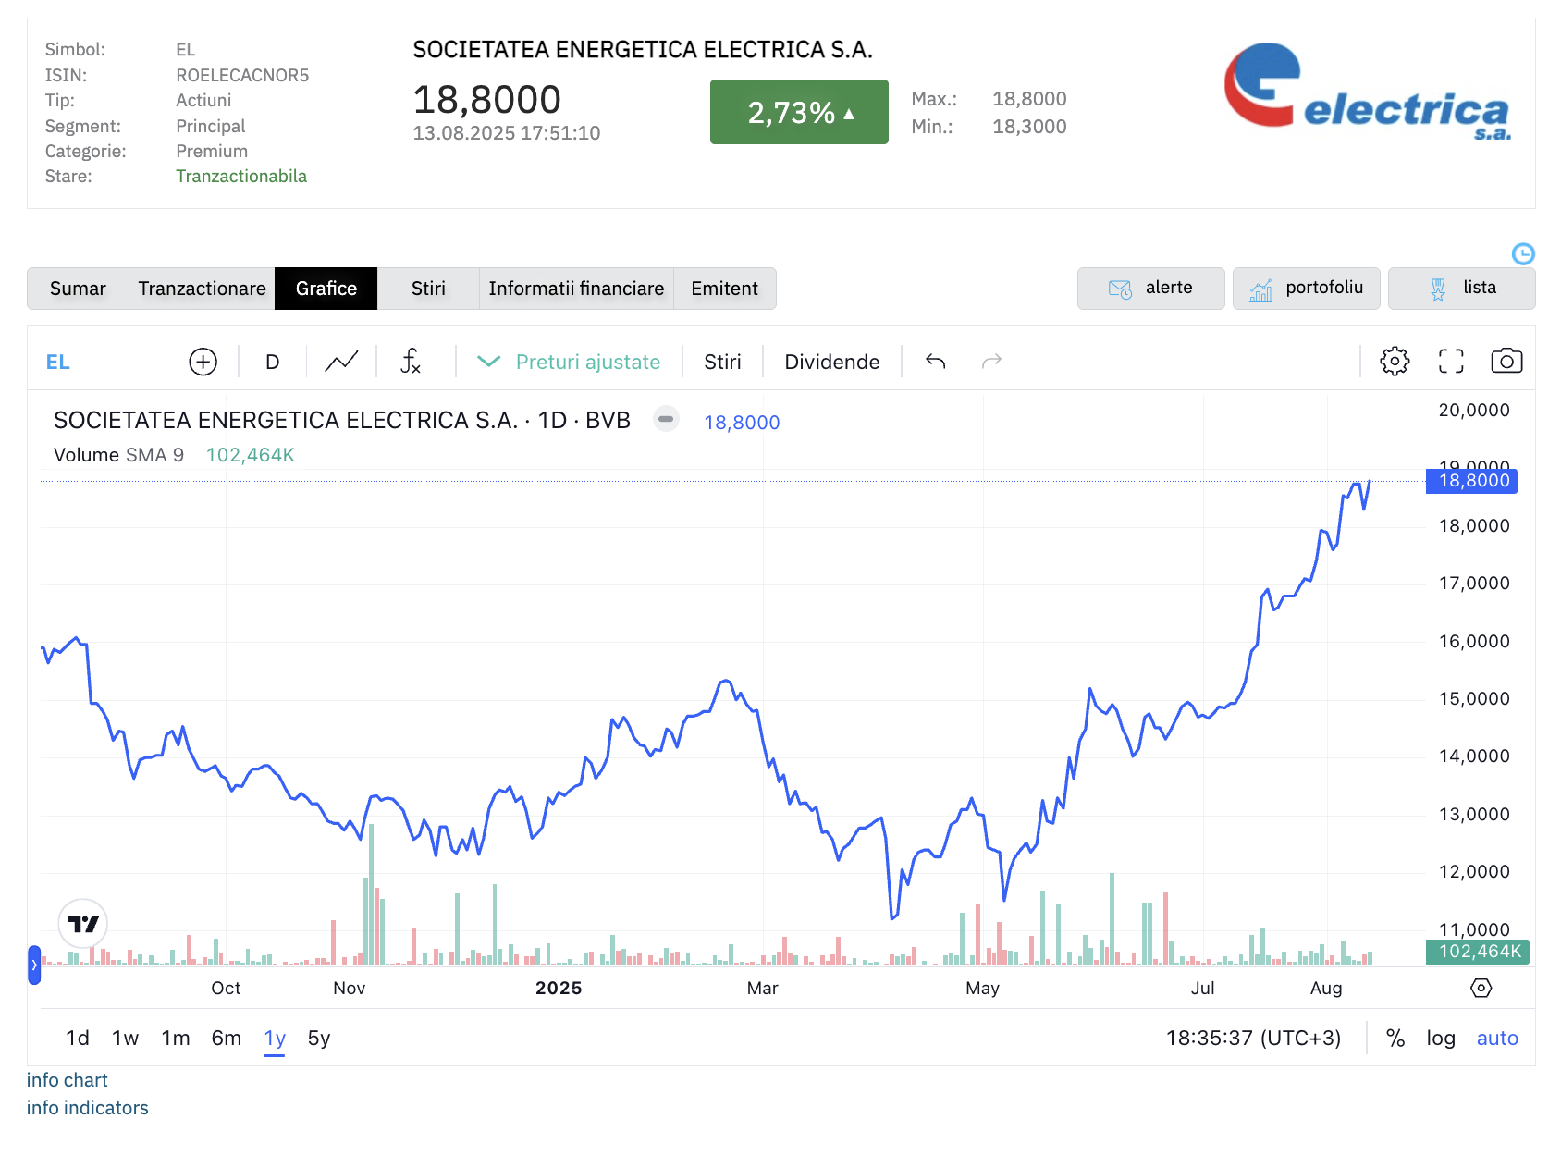Click the Tranzactionabila status text

click(x=241, y=176)
